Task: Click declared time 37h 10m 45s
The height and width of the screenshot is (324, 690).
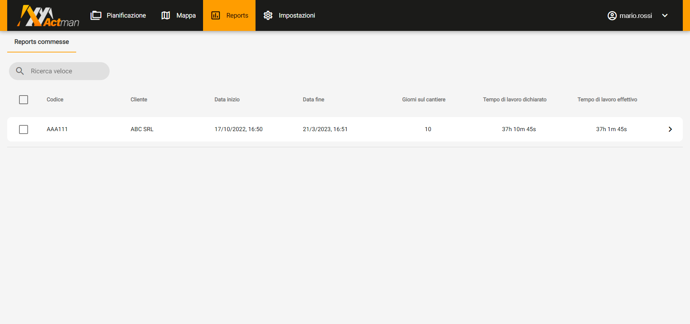Action: (x=519, y=129)
